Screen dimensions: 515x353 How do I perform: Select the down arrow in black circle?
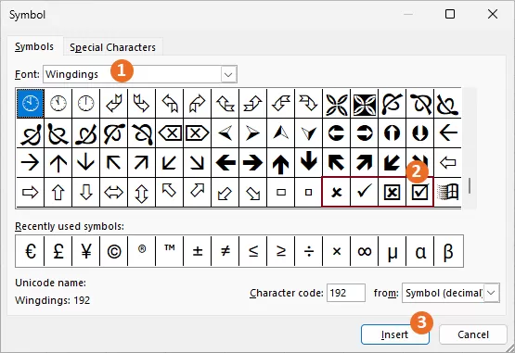click(x=419, y=132)
